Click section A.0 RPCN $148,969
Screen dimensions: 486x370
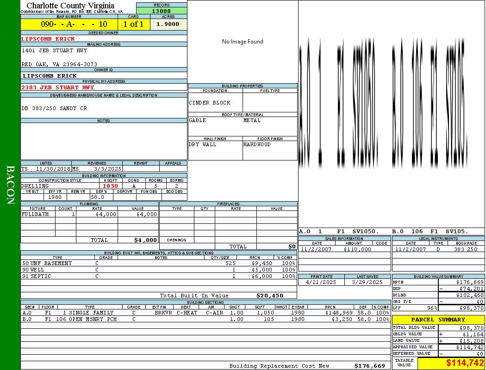(339, 313)
